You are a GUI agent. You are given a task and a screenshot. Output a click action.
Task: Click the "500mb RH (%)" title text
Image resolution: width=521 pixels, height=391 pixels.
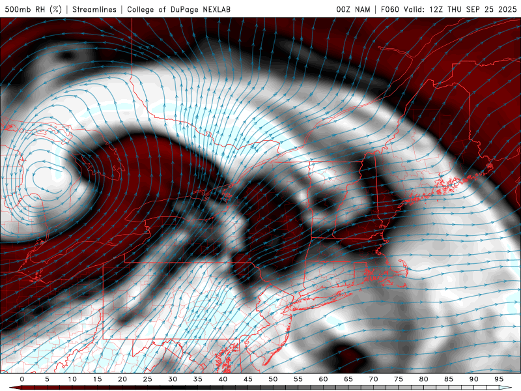tap(33, 9)
